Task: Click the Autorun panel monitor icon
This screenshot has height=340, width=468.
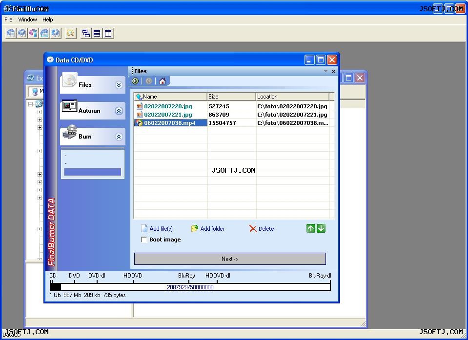Action: click(x=70, y=106)
